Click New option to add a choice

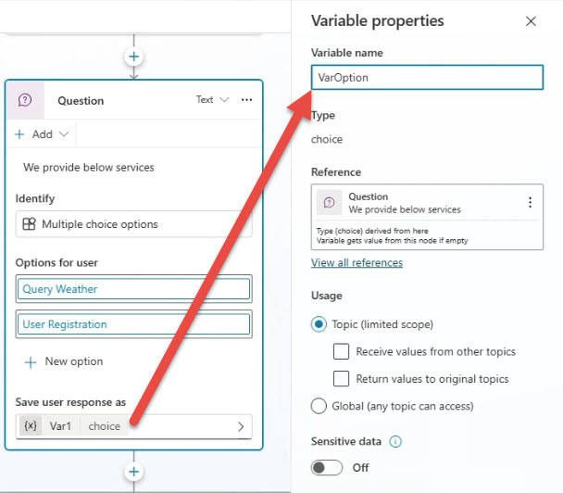74,361
